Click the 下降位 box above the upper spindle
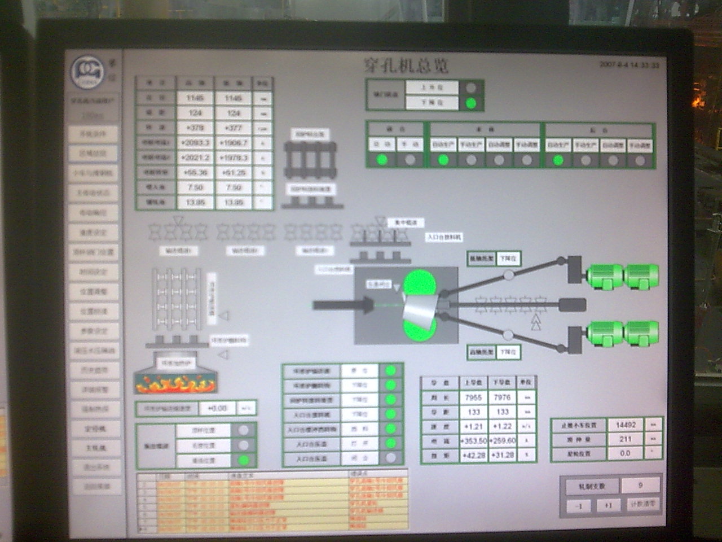Viewport: 722px width, 542px height. point(509,259)
